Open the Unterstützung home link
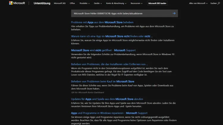Screen dimensions: 223x125 pyautogui.click(x=42, y=3)
